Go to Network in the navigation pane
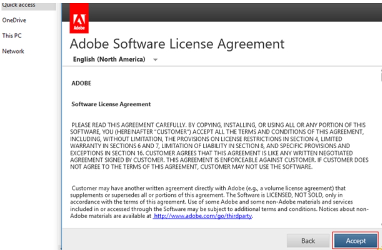This screenshot has width=382, height=250. point(13,51)
